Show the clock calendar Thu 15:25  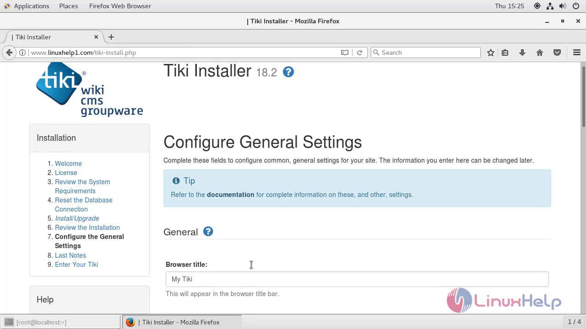point(509,6)
